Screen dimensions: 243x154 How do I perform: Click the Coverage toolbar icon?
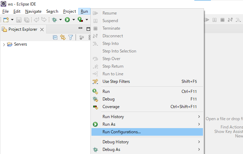coord(80,20)
